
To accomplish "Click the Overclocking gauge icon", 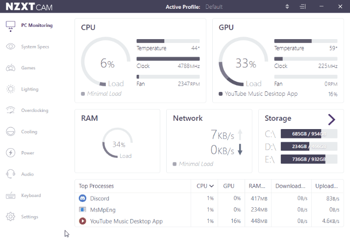I will pos(10,110).
